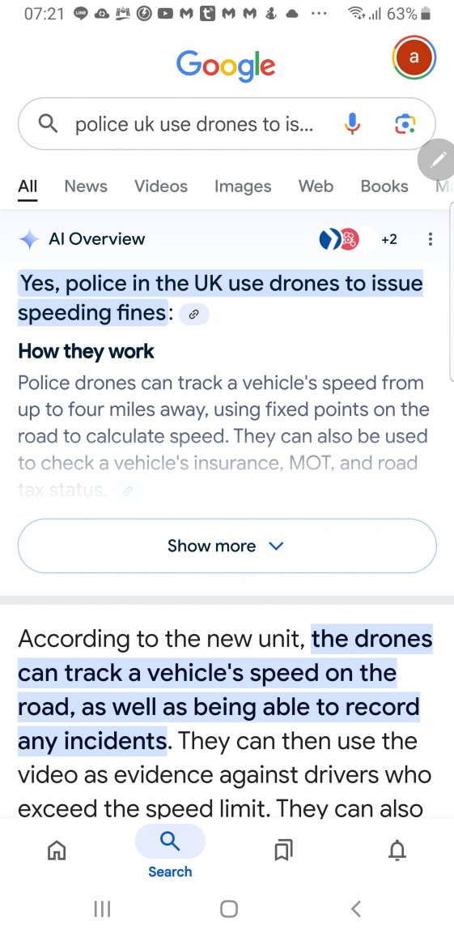Tap the floating pencil edit icon
This screenshot has height=934, width=454.
click(x=438, y=159)
